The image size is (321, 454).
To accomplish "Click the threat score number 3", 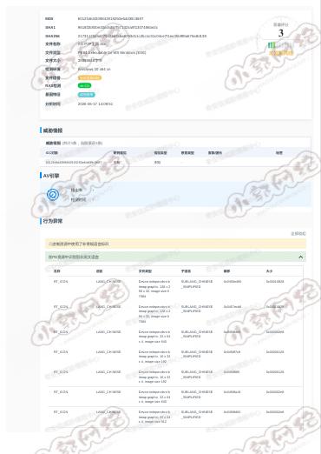I will 280,33.
